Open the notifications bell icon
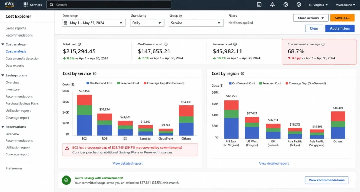 tap(272, 5)
